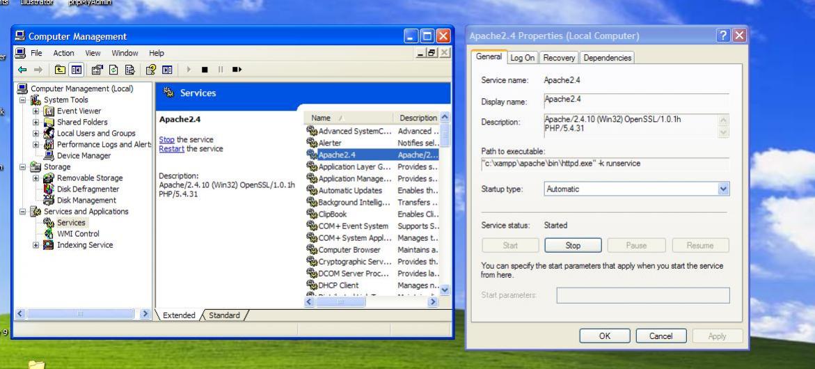This screenshot has width=815, height=369.
Task: Select Computer Management (Local) root node
Action: pos(81,88)
